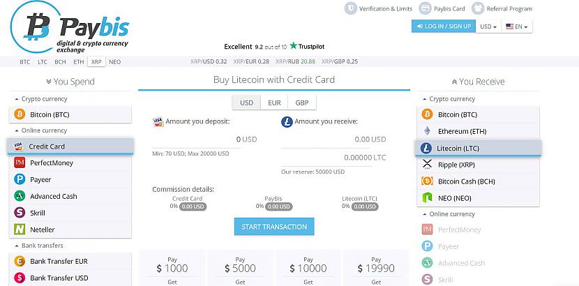Click the START TRANSACTION button
579x286 pixels.
pos(274,227)
